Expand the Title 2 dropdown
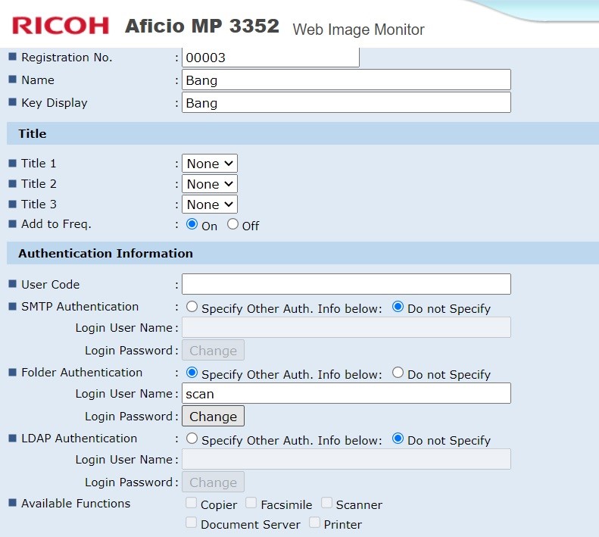The height and width of the screenshot is (537, 599). click(x=210, y=184)
